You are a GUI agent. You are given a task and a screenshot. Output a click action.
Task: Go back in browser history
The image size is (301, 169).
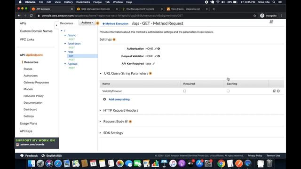click(19, 15)
